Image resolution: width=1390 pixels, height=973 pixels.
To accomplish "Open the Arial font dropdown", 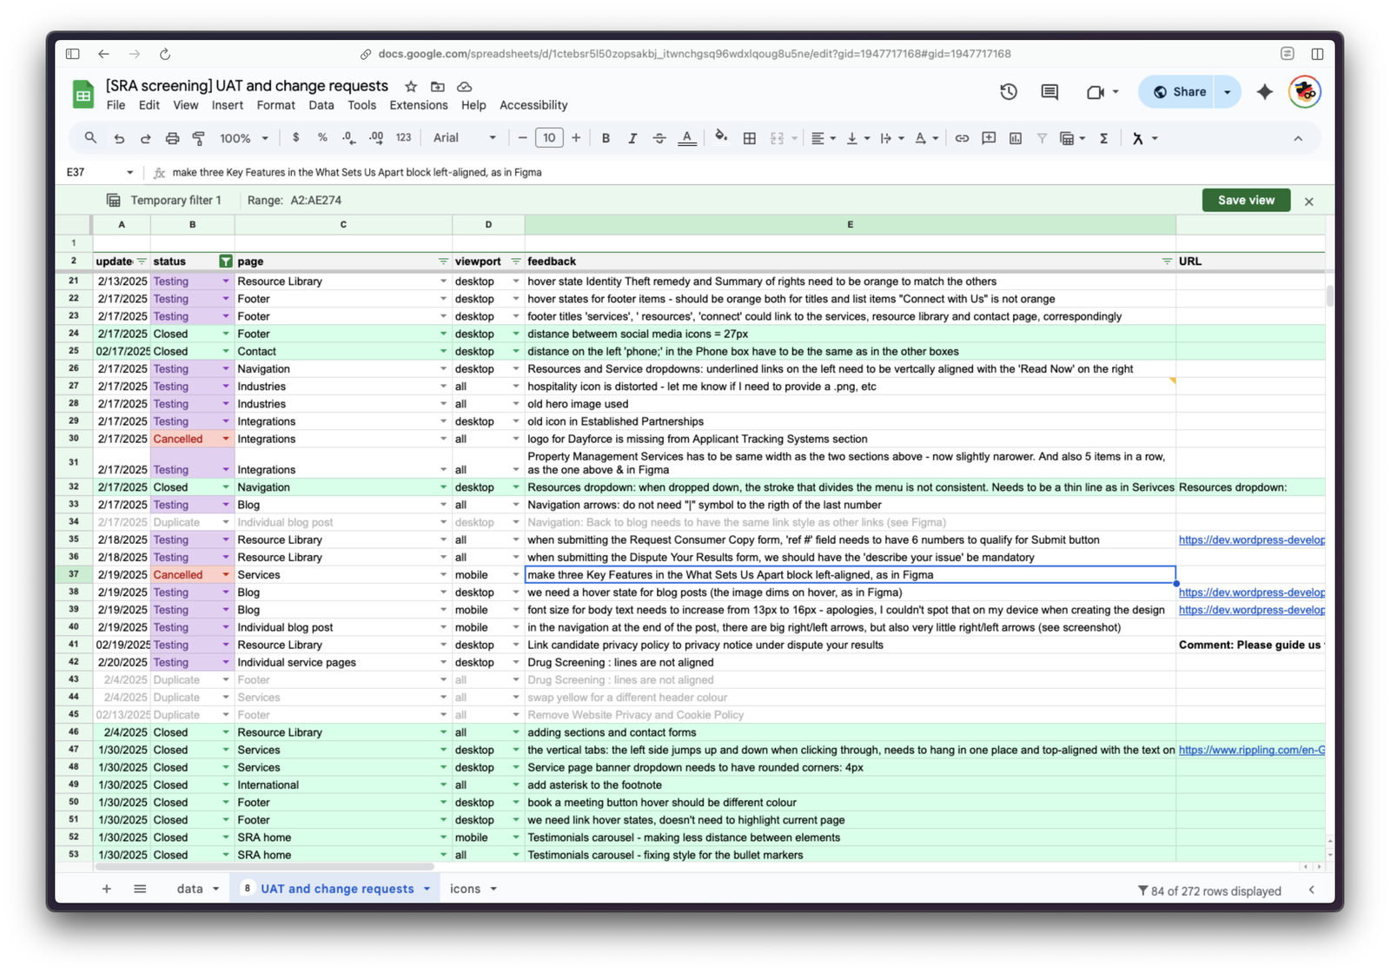I will click(465, 138).
